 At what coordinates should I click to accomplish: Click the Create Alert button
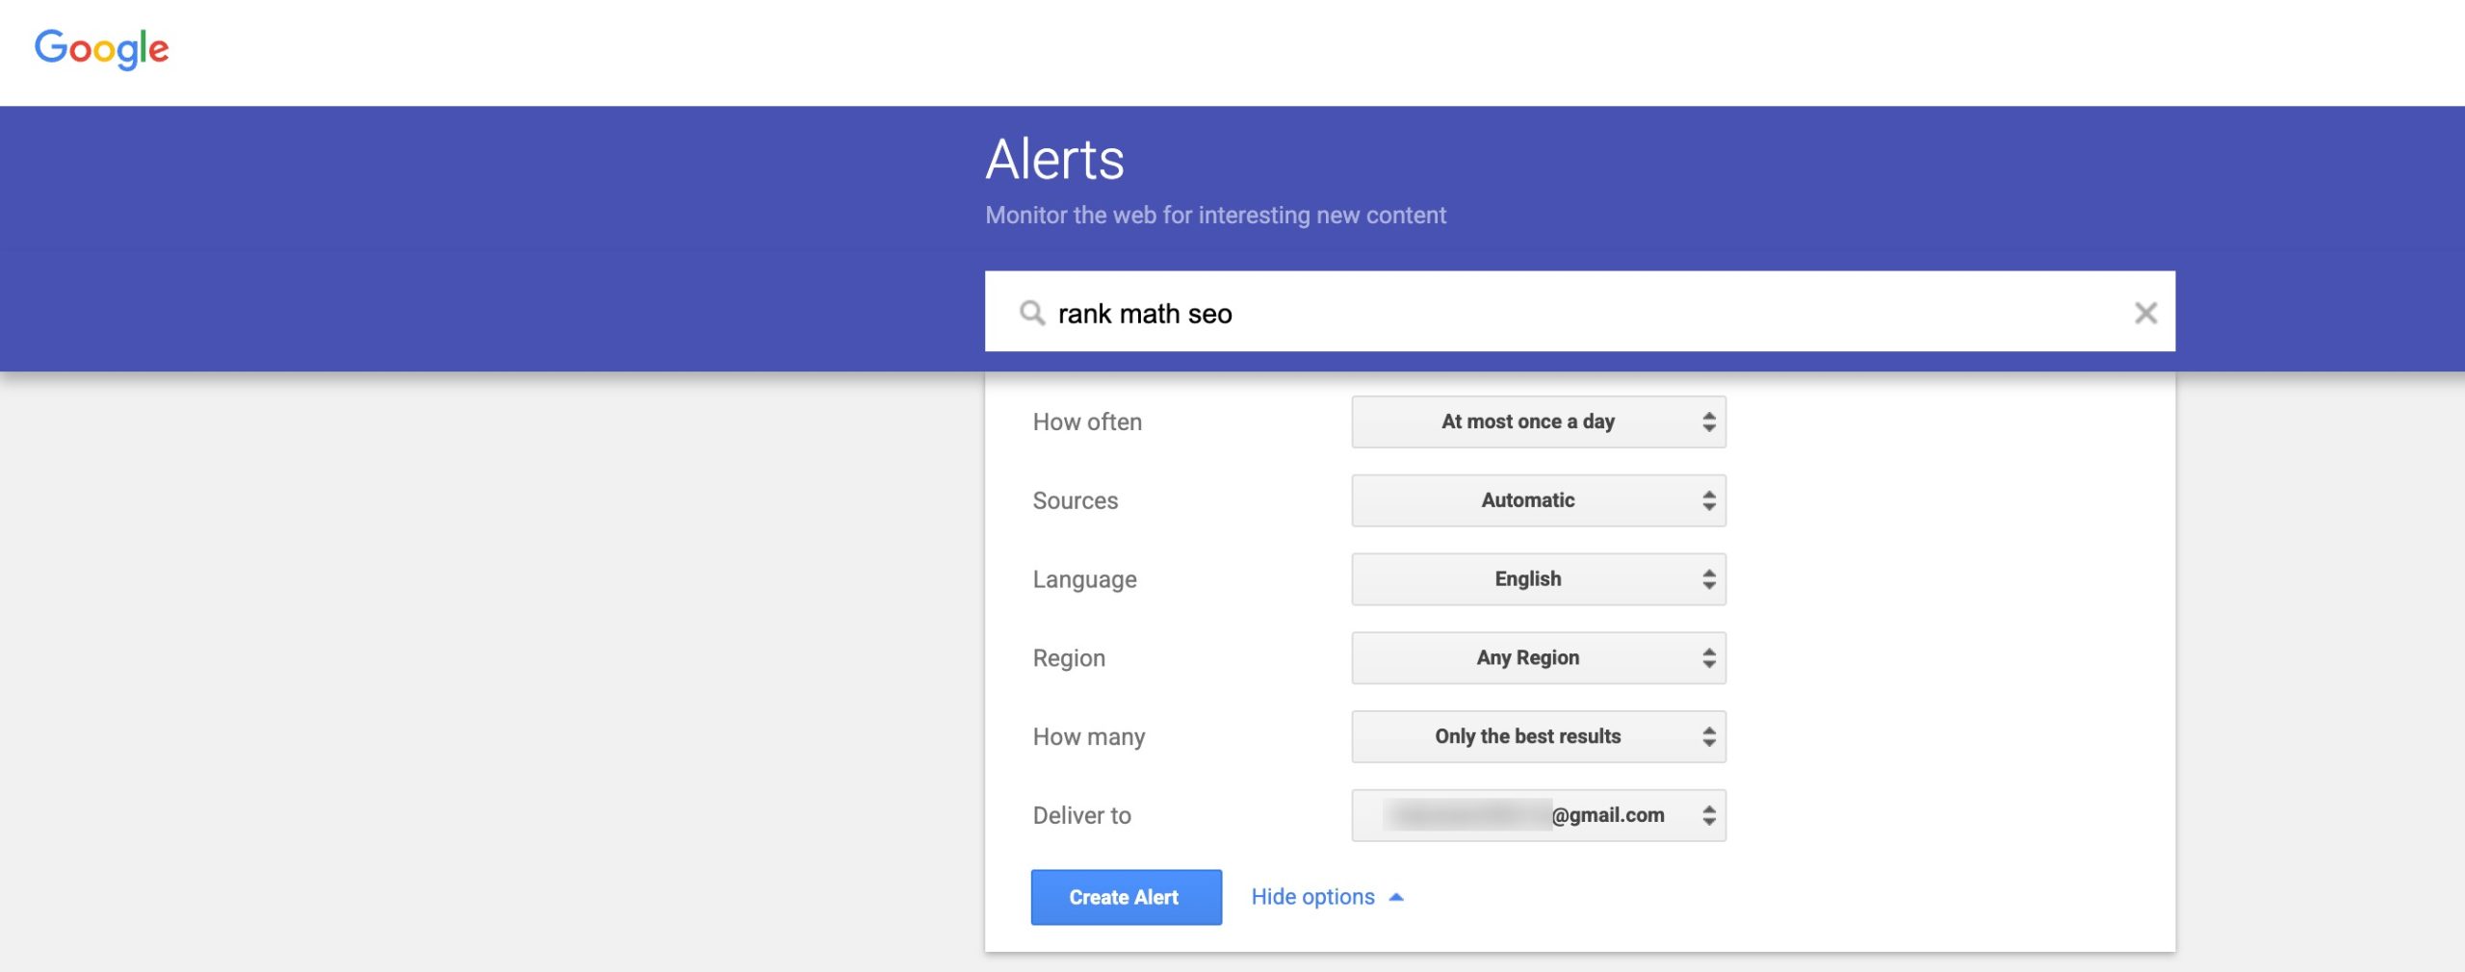(x=1126, y=897)
